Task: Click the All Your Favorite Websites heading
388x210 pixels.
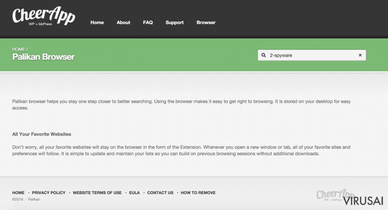Action: 42,134
